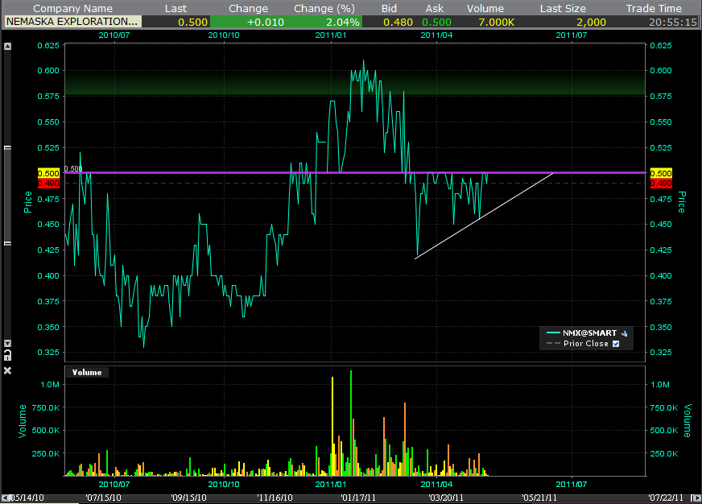Select the Volume panel label
702x504 pixels.
pyautogui.click(x=87, y=372)
